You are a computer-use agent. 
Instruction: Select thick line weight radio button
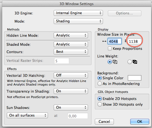click(130, 62)
